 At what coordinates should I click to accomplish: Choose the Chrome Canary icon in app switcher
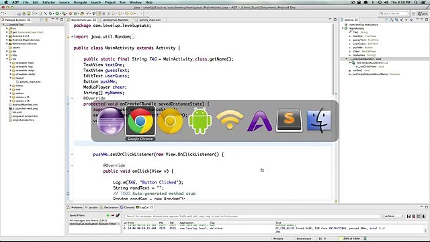tap(170, 121)
